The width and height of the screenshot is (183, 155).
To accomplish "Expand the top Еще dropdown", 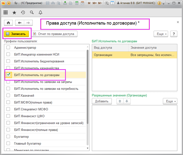I will tap(161, 34).
